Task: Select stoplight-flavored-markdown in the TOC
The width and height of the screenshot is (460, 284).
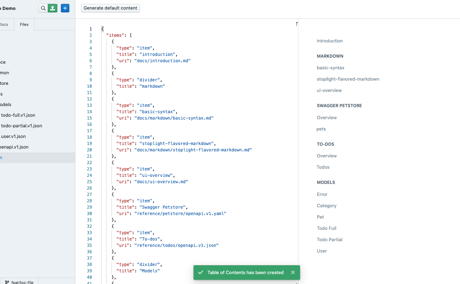Action: 348,79
